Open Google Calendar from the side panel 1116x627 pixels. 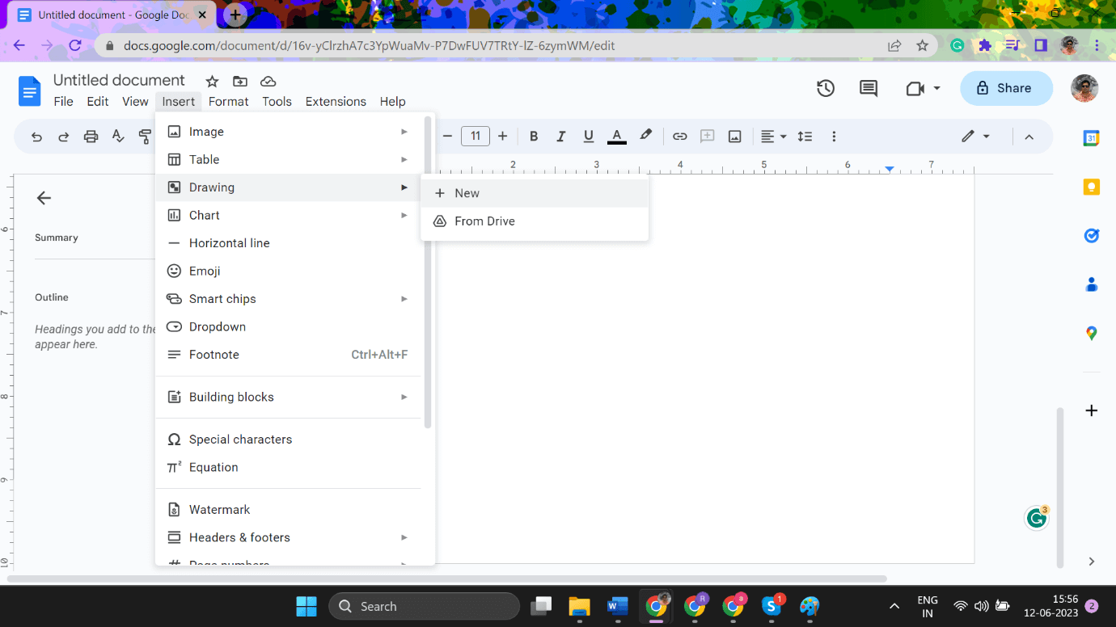point(1091,138)
